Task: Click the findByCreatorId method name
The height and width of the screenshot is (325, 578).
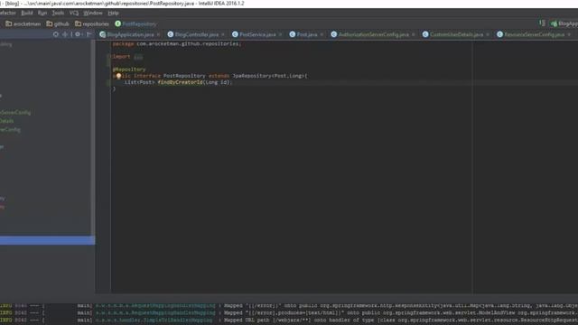Action: pyautogui.click(x=180, y=82)
